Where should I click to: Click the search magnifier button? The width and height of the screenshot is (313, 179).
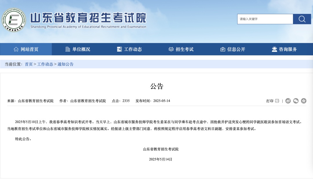click(302, 19)
